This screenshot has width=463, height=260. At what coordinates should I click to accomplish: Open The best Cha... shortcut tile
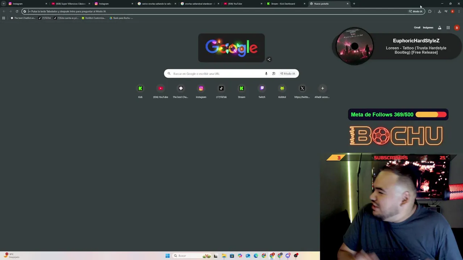(x=181, y=91)
